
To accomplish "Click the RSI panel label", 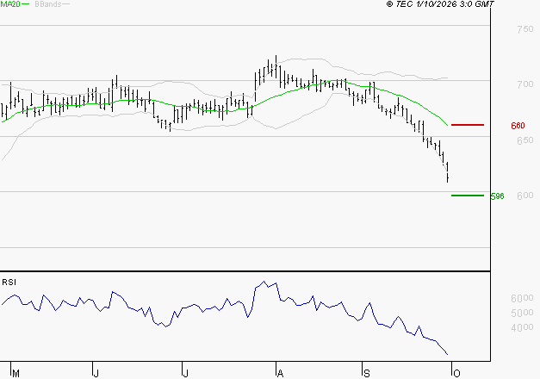I will (x=9, y=283).
